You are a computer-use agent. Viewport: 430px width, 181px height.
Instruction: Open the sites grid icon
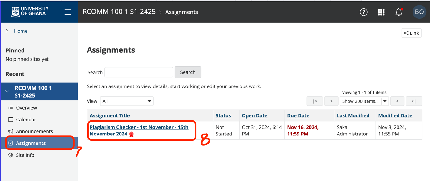point(381,12)
